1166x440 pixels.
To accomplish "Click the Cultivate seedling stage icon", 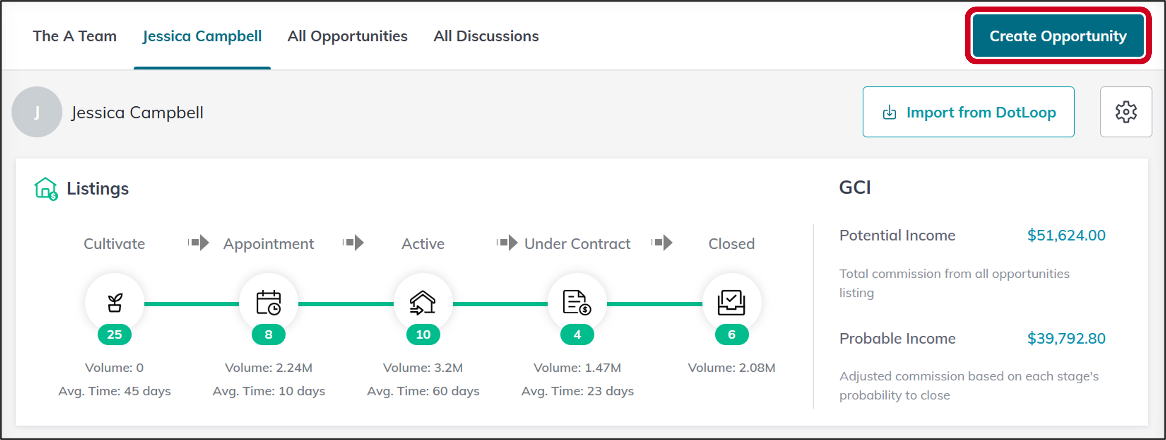I will (x=114, y=302).
